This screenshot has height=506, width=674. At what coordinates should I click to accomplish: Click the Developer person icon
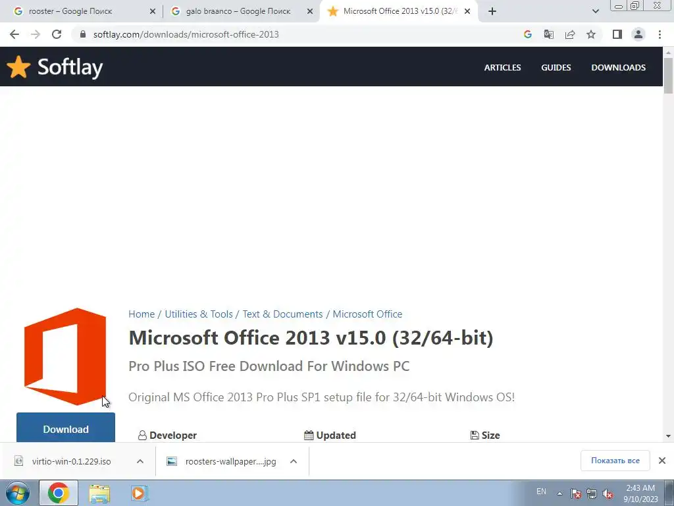tap(142, 436)
